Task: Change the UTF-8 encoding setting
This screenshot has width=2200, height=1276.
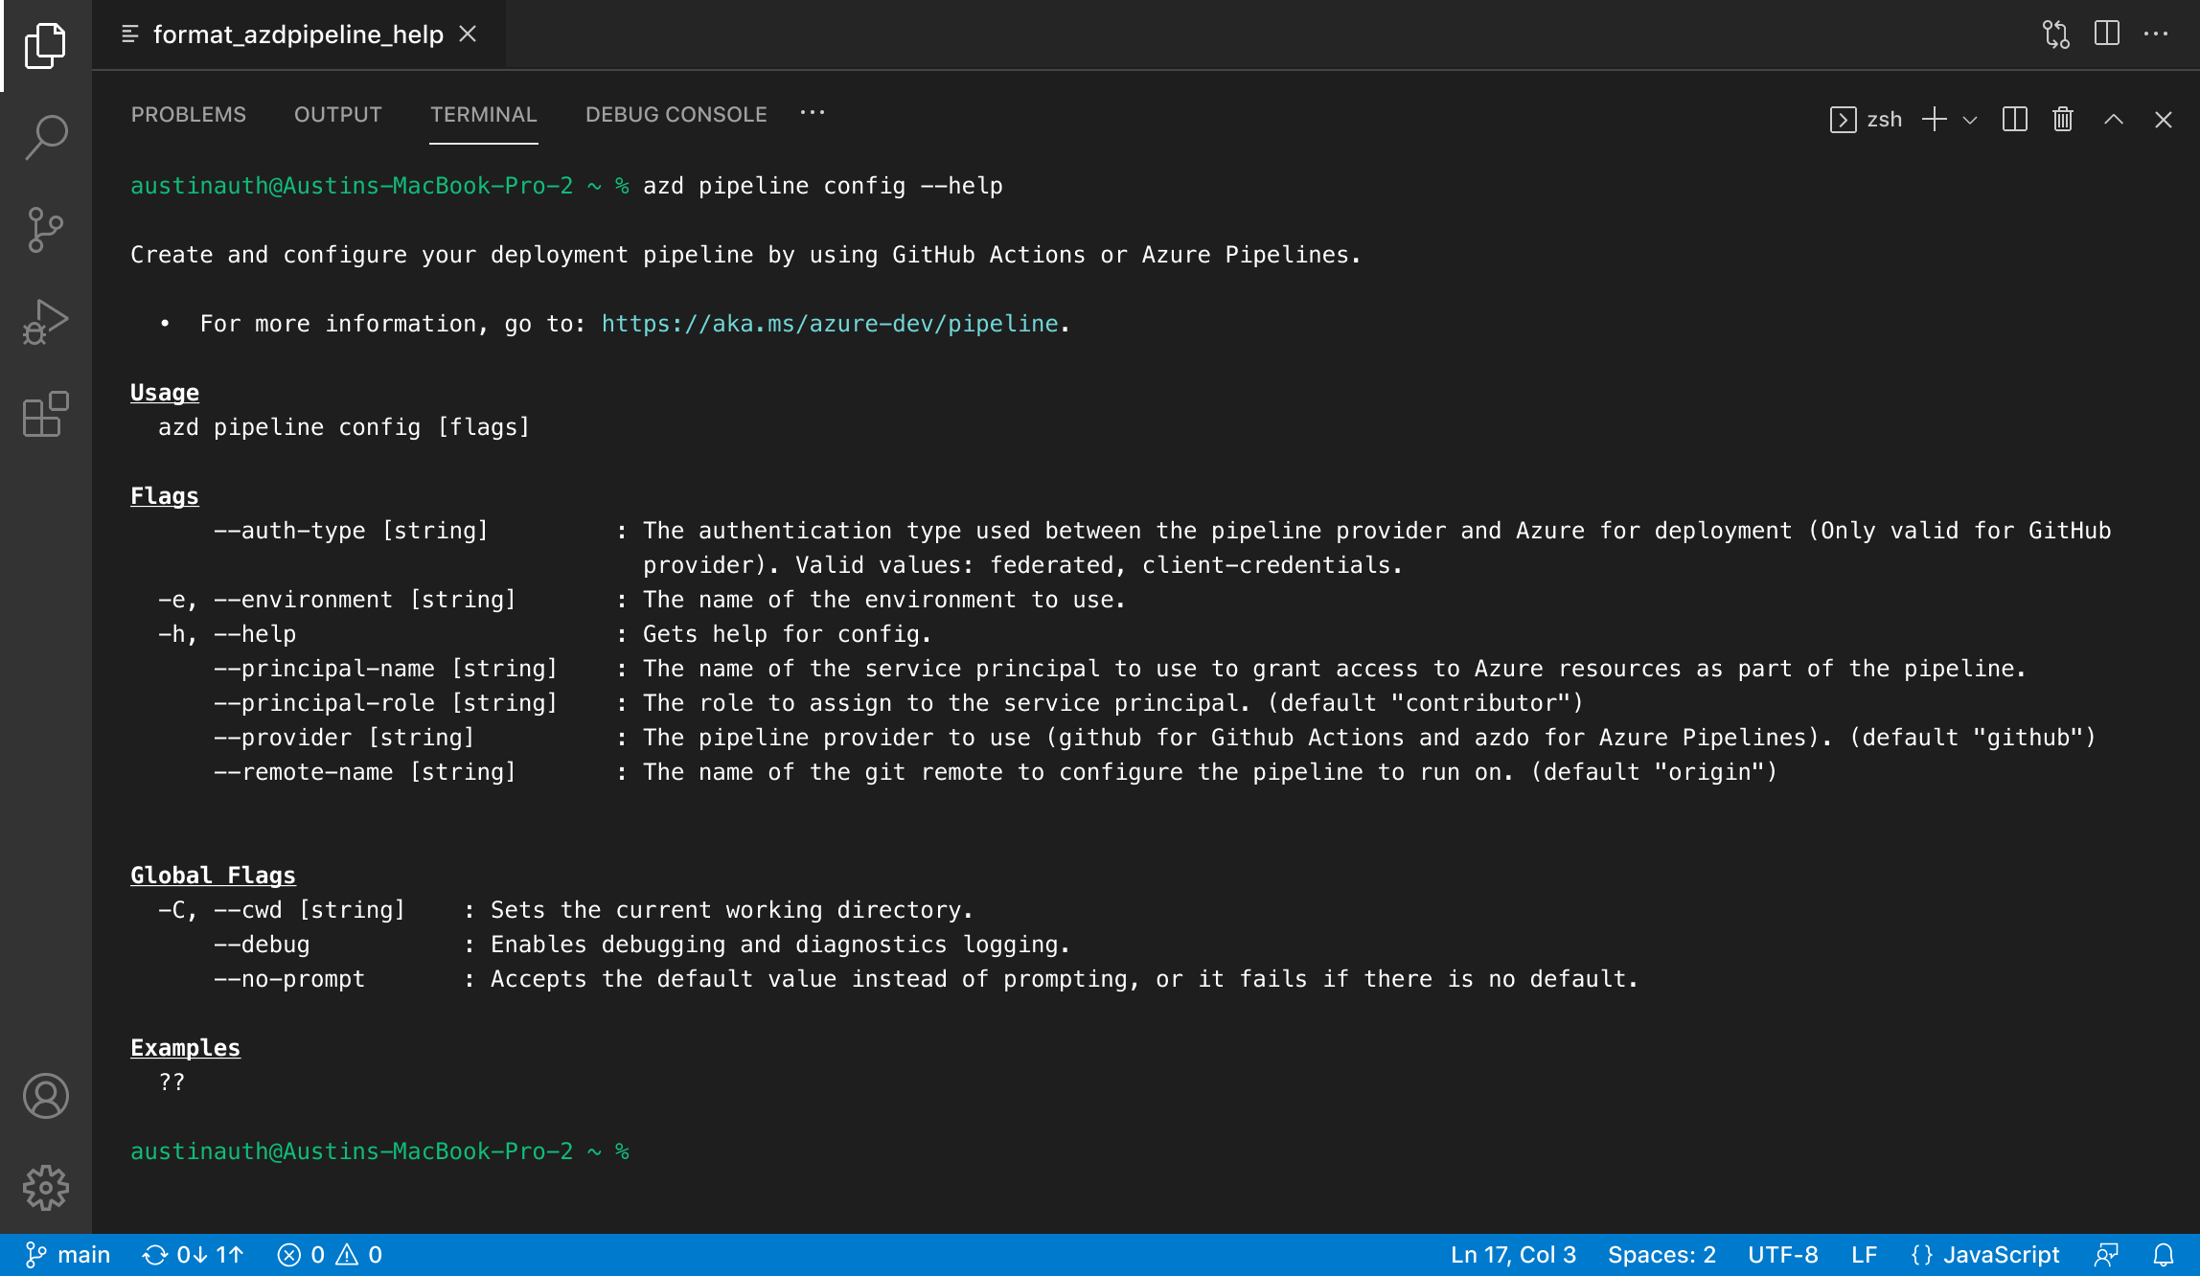Action: [x=1783, y=1254]
